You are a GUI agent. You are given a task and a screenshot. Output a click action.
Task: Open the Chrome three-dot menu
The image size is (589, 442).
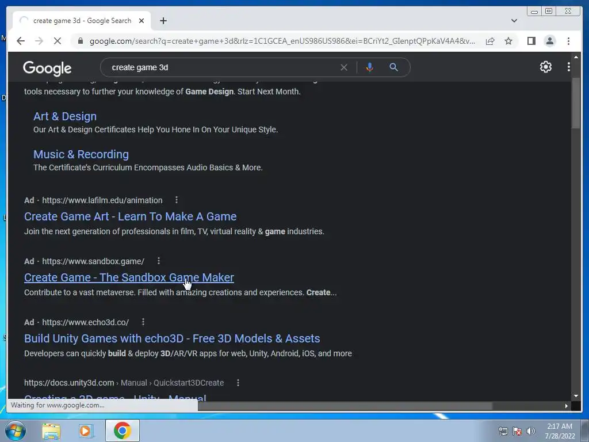(x=568, y=41)
